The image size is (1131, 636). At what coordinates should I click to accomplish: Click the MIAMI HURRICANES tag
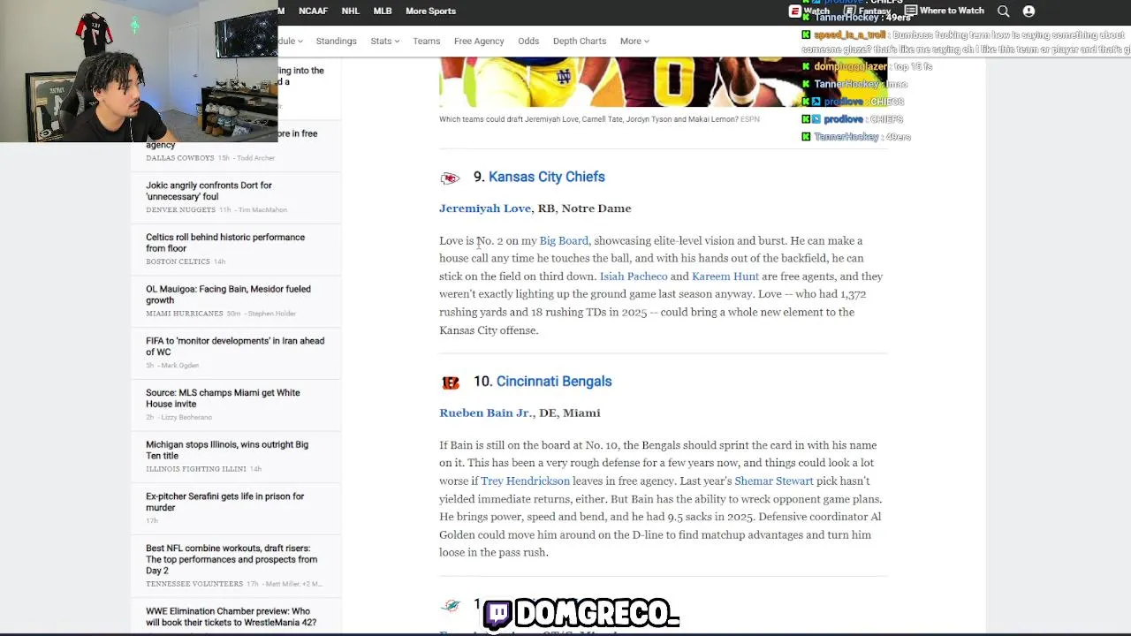(x=184, y=314)
